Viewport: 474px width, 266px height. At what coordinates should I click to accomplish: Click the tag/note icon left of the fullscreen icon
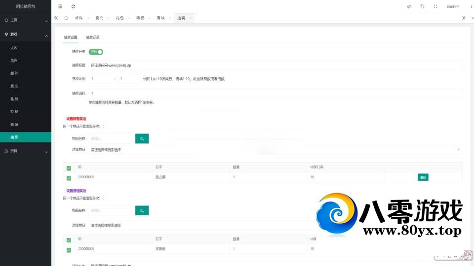(x=422, y=6)
